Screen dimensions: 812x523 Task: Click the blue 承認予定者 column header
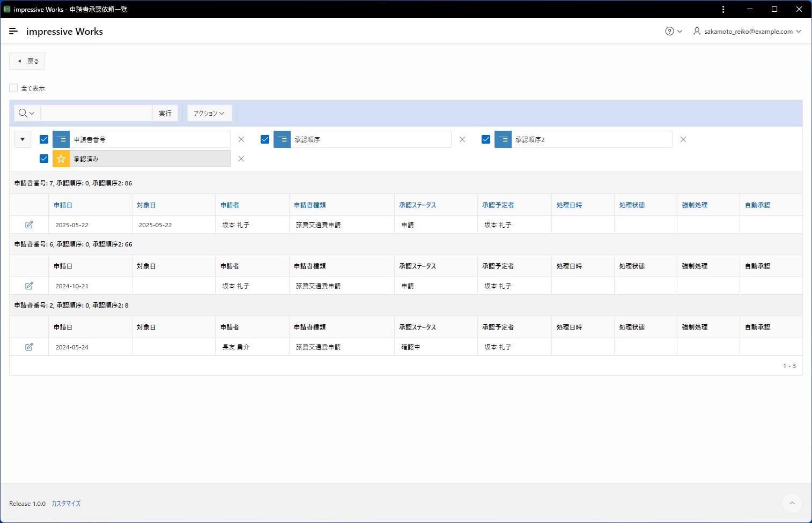tap(498, 205)
